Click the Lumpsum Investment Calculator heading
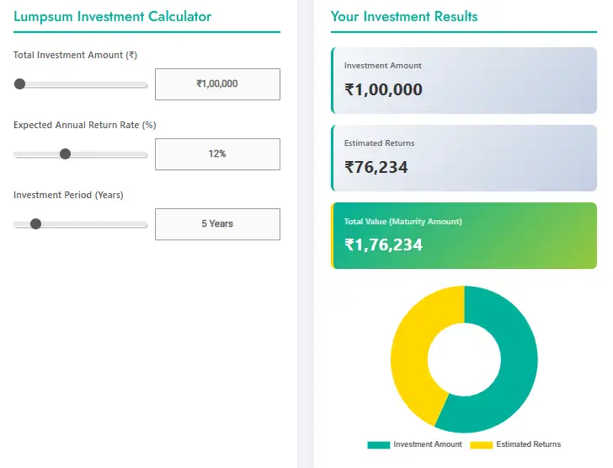Screen dimensions: 613x468 point(113,16)
